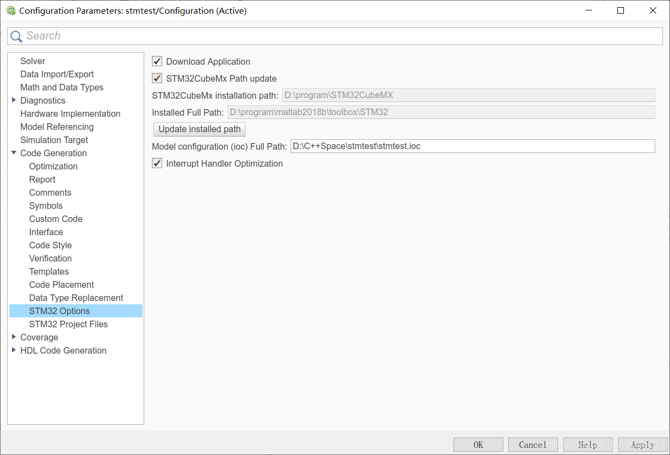The image size is (670, 455).
Task: Open STM32 Project Files pane
Action: coord(69,324)
